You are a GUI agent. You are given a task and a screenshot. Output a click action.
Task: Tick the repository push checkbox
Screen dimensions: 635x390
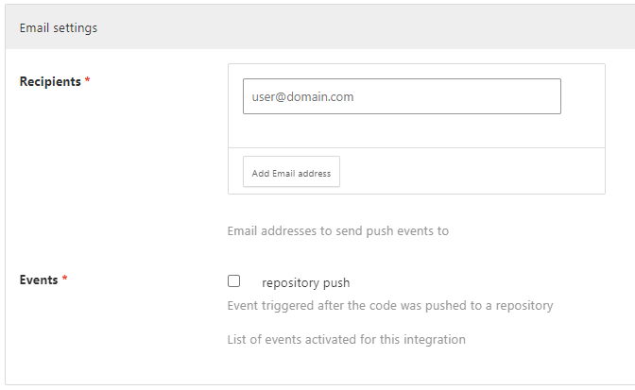tap(233, 281)
